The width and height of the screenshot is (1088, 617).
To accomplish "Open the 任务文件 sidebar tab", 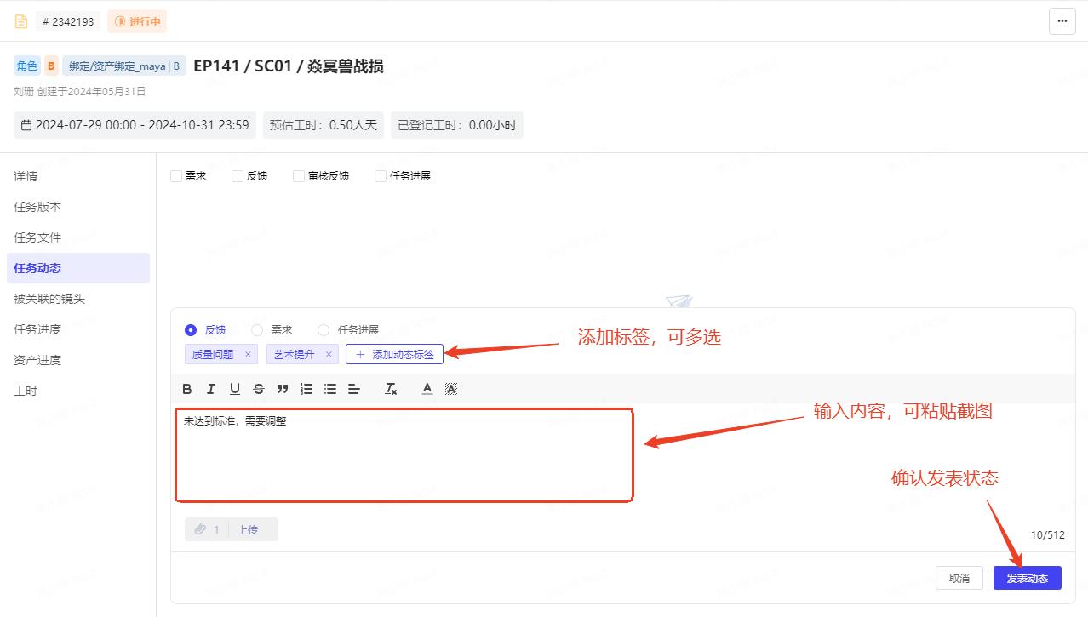I will [x=78, y=237].
